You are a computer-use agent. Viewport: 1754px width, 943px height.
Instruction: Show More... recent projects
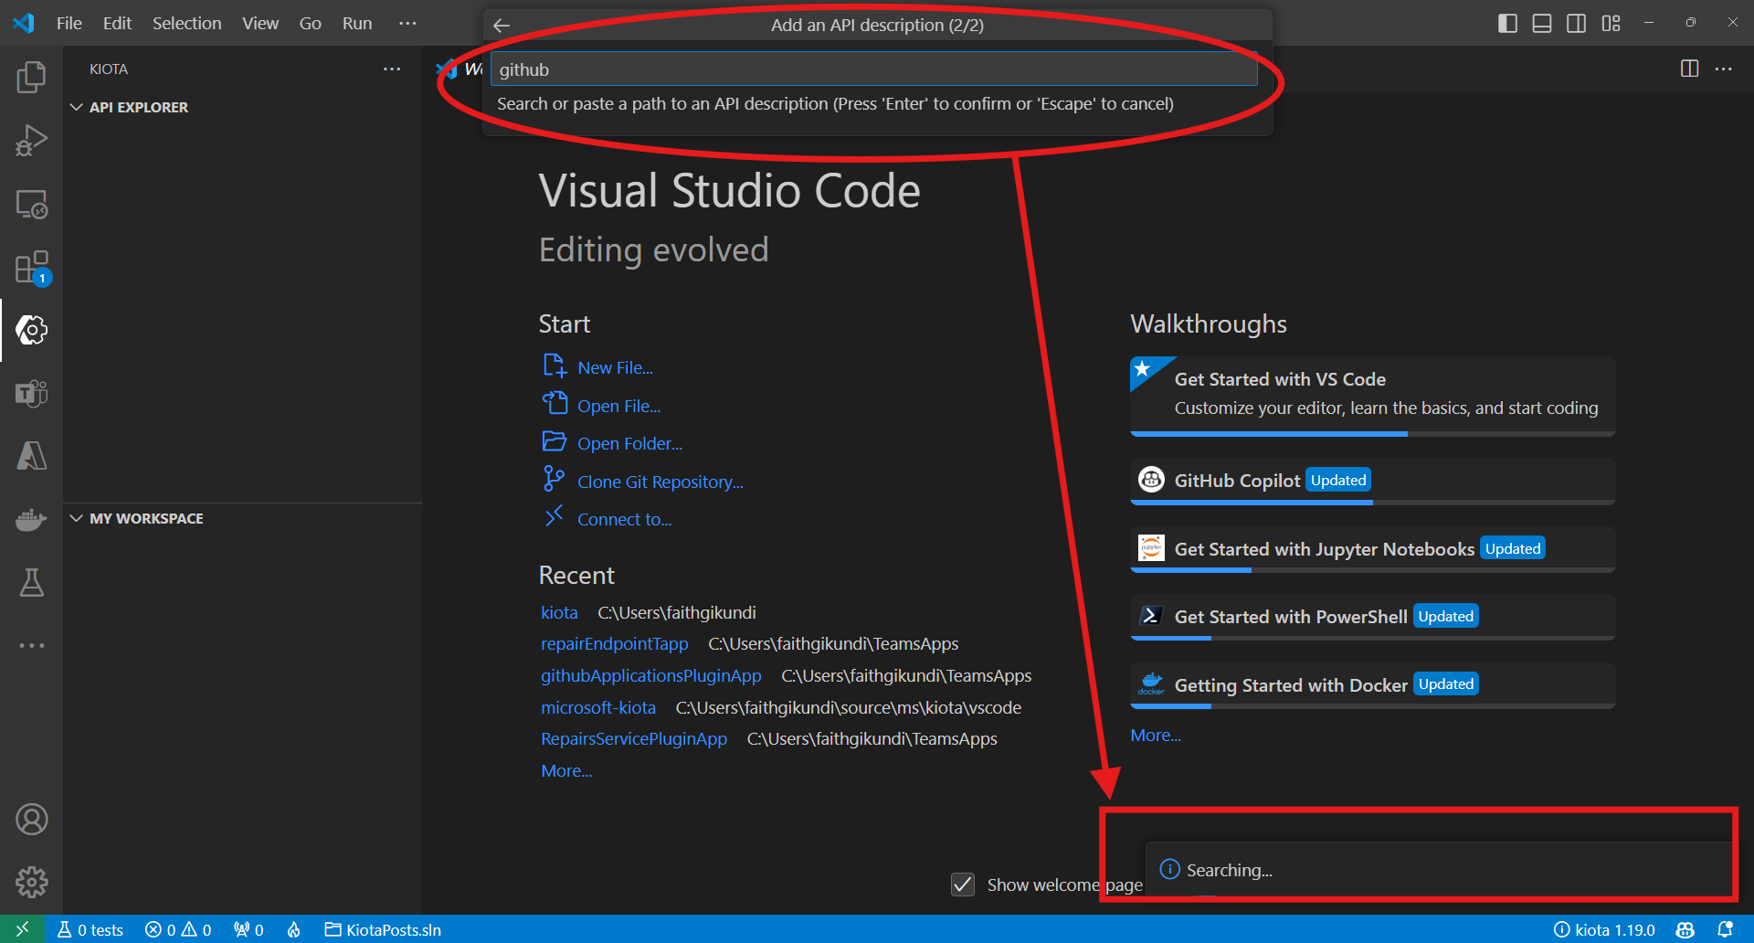coord(566,771)
